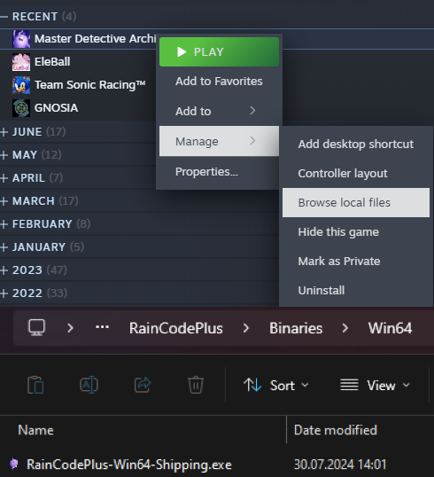The height and width of the screenshot is (477, 434).
Task: Click the date 30.07.2024 14:01 cell
Action: point(340,465)
